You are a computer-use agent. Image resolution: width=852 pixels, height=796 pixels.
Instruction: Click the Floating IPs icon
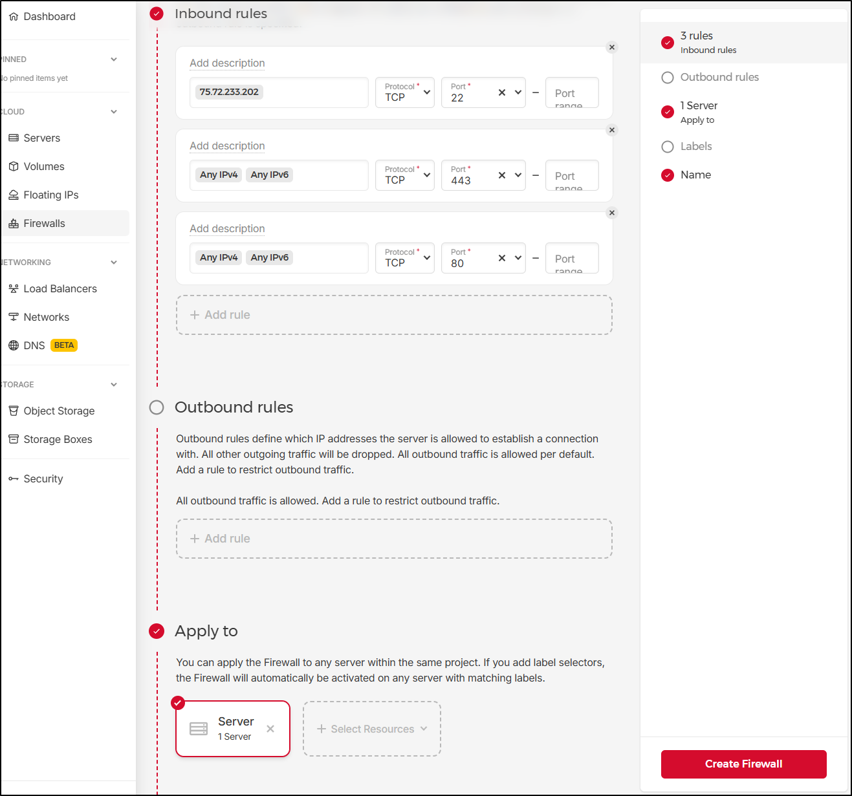(x=14, y=195)
